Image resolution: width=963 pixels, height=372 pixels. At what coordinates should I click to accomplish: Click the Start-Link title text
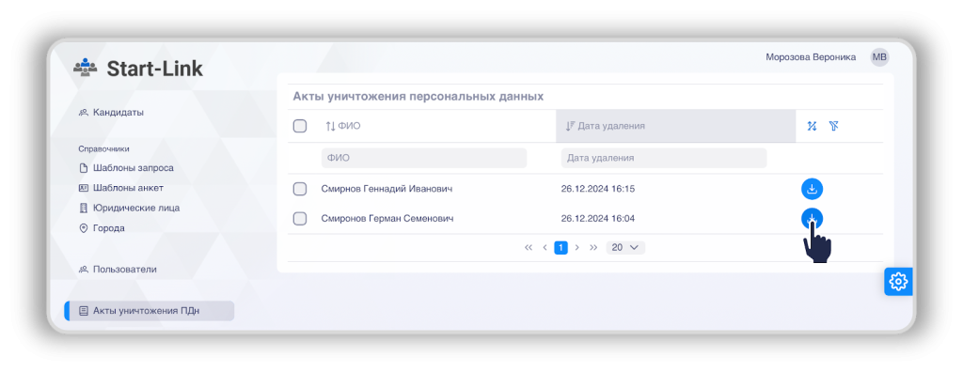click(x=155, y=69)
